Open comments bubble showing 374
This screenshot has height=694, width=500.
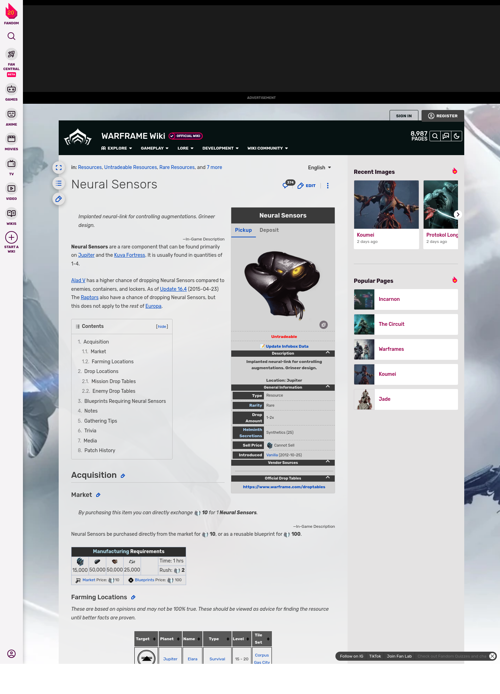(x=288, y=184)
